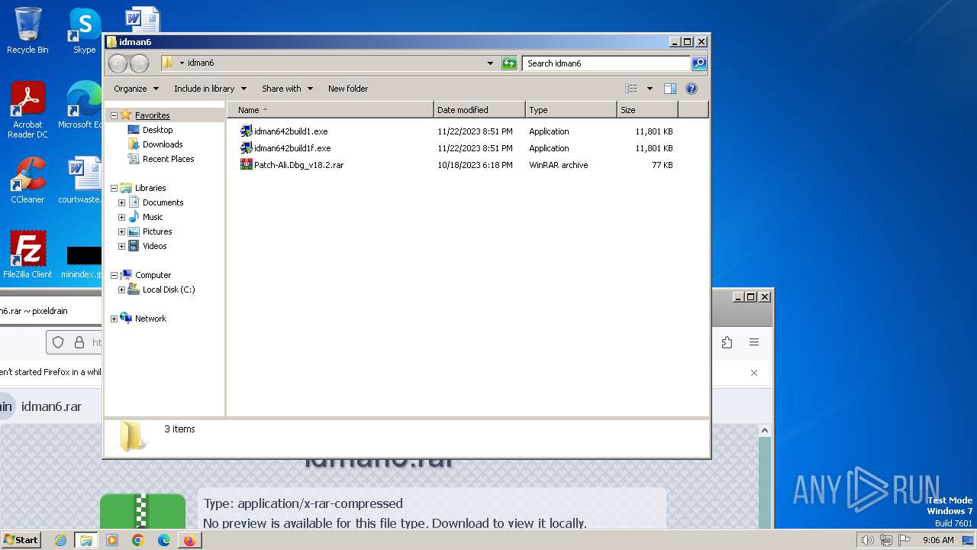Open Windows Media Player taskbar icon

[x=112, y=540]
